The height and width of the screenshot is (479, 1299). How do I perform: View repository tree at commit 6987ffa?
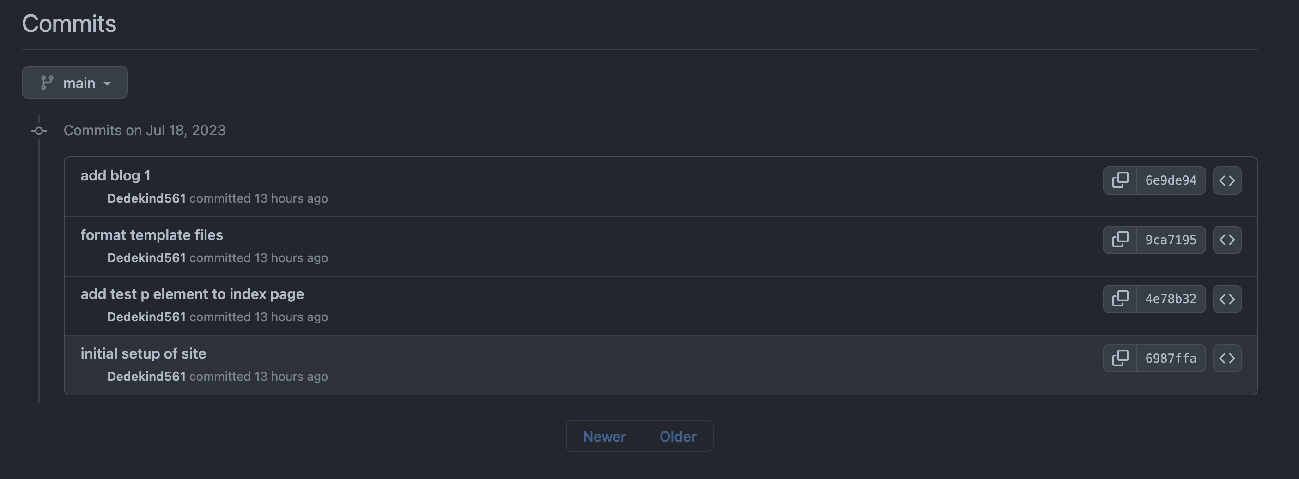(1227, 358)
